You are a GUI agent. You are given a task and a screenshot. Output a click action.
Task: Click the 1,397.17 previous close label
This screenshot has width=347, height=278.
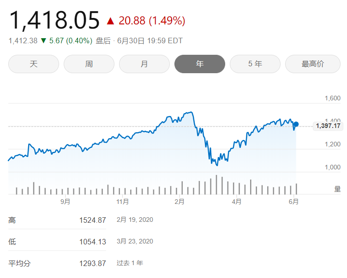click(327, 126)
